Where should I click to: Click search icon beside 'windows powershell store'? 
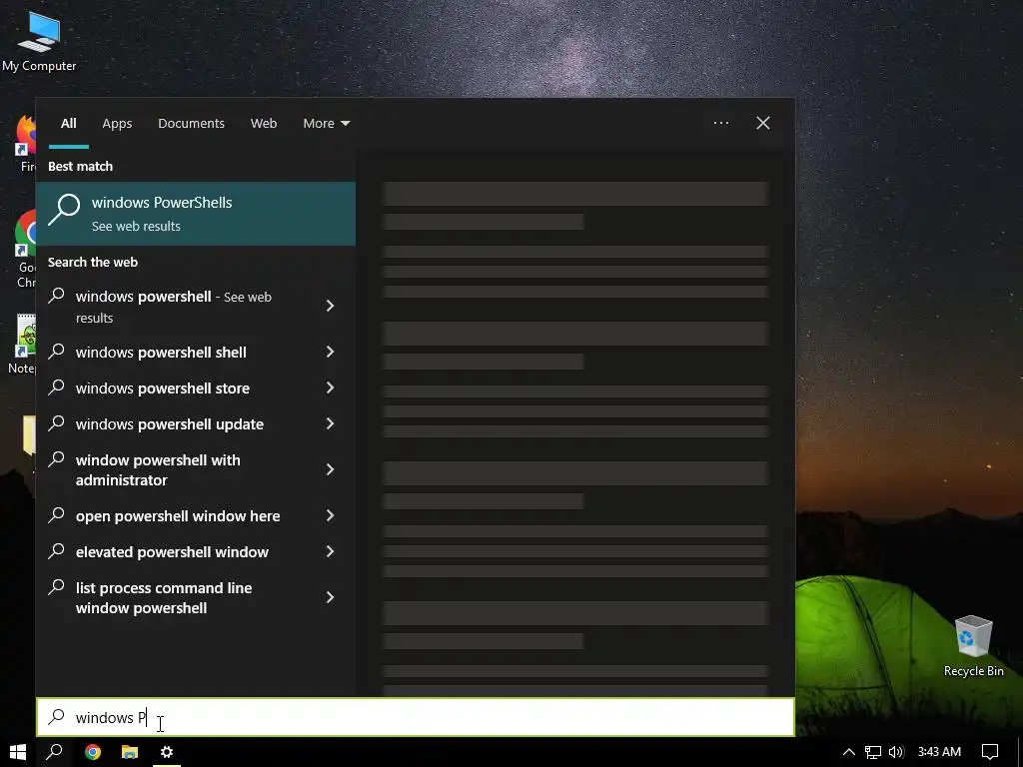[x=57, y=386]
